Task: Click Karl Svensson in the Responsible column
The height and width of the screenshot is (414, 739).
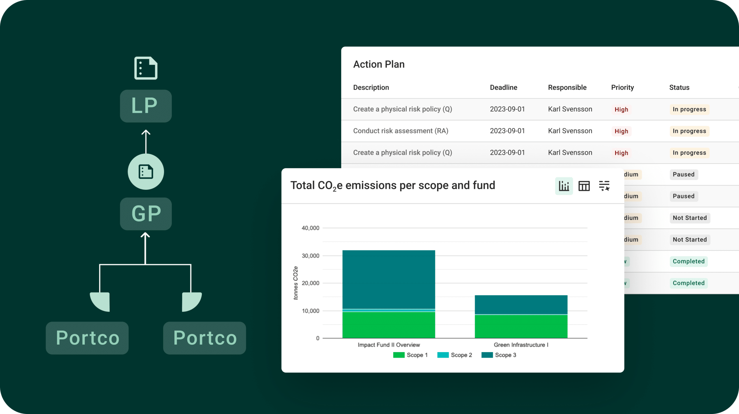Action: 570,109
